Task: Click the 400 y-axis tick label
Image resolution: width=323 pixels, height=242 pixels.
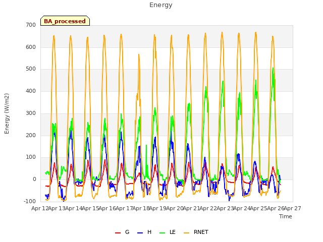Action: pyautogui.click(x=31, y=91)
